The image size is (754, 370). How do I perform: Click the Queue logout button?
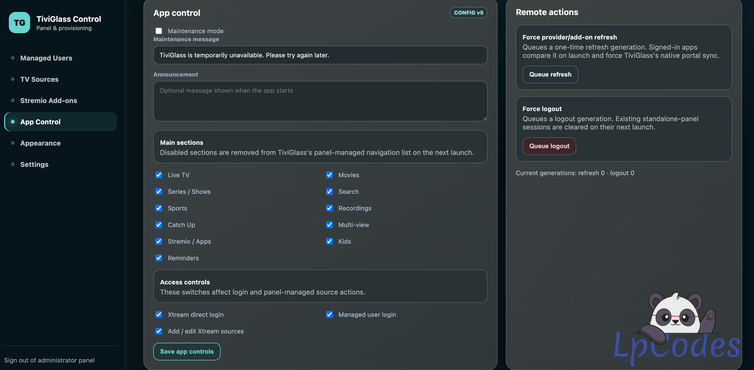[549, 146]
